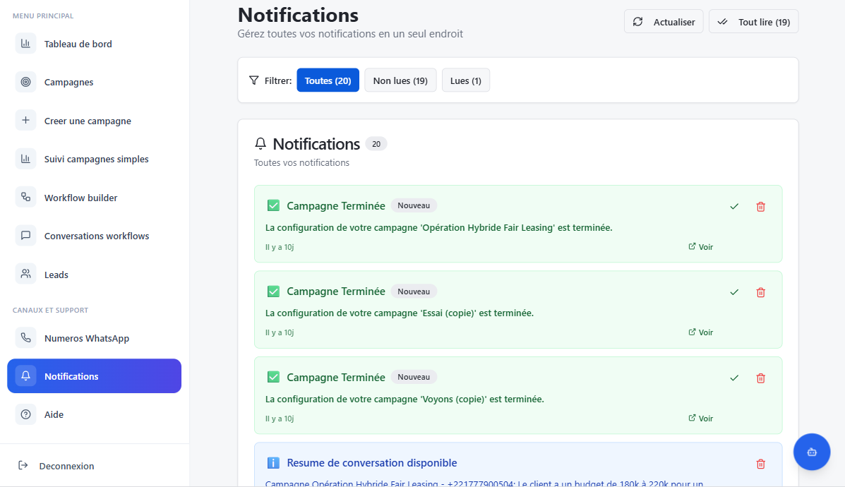
Task: Click the blue info icon of Resume de conversation
Action: click(x=273, y=463)
